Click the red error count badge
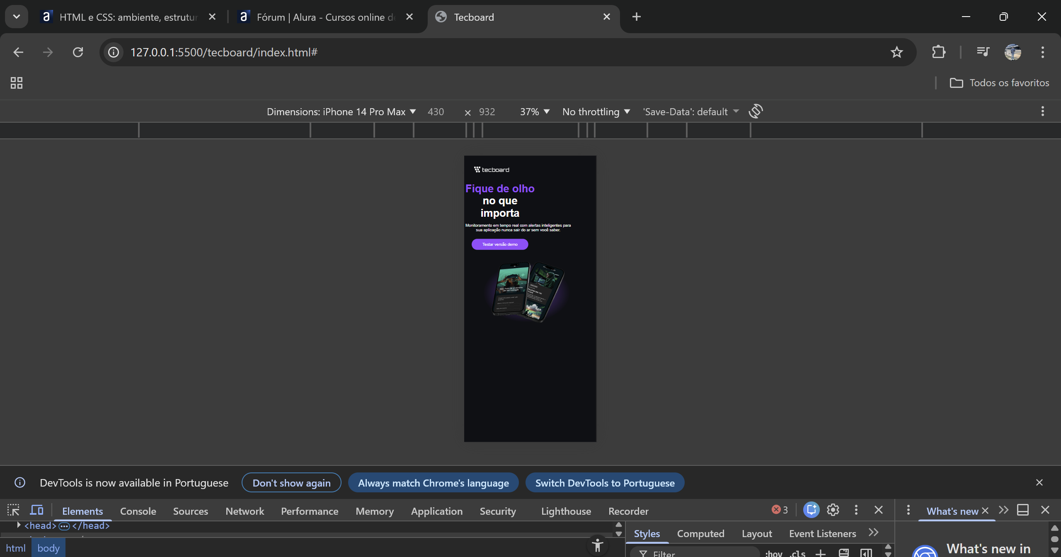 [x=780, y=510]
